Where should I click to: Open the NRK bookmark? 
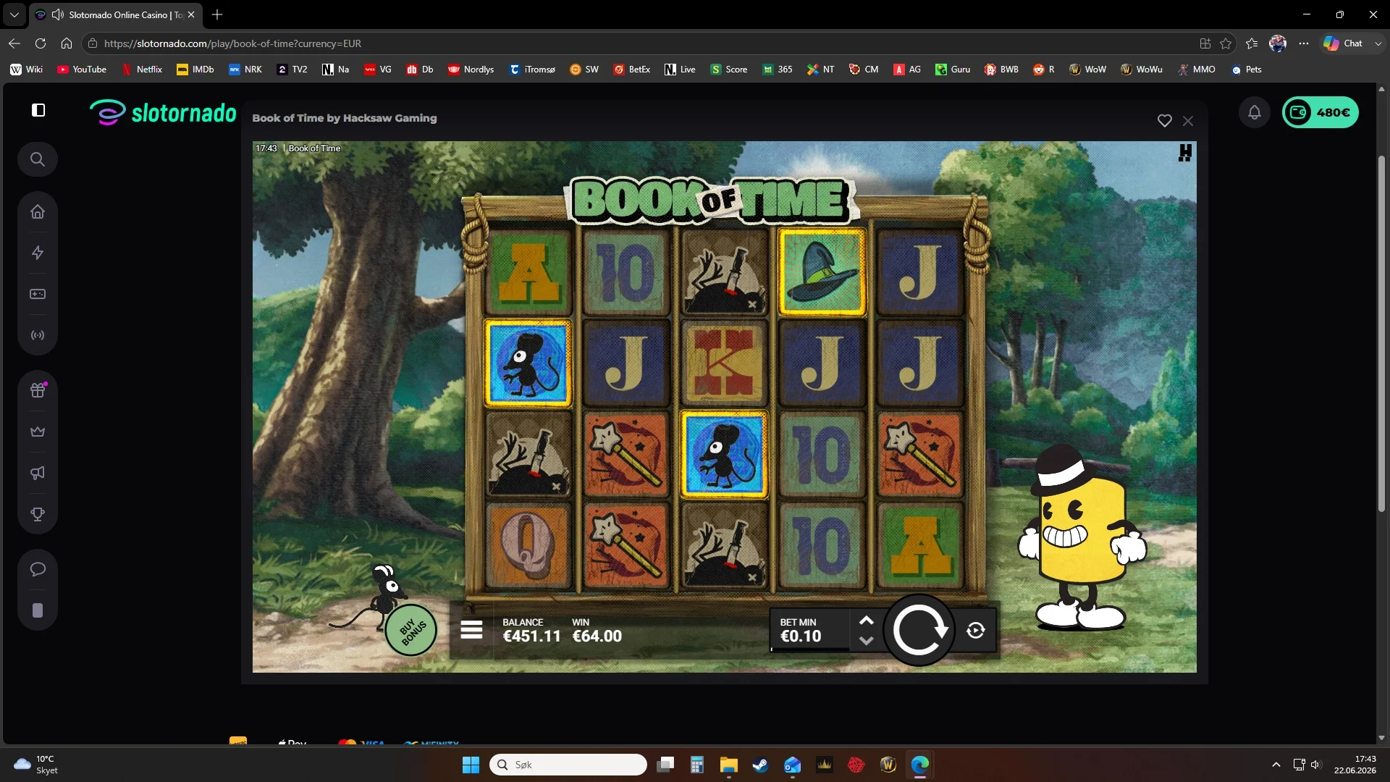click(x=245, y=70)
